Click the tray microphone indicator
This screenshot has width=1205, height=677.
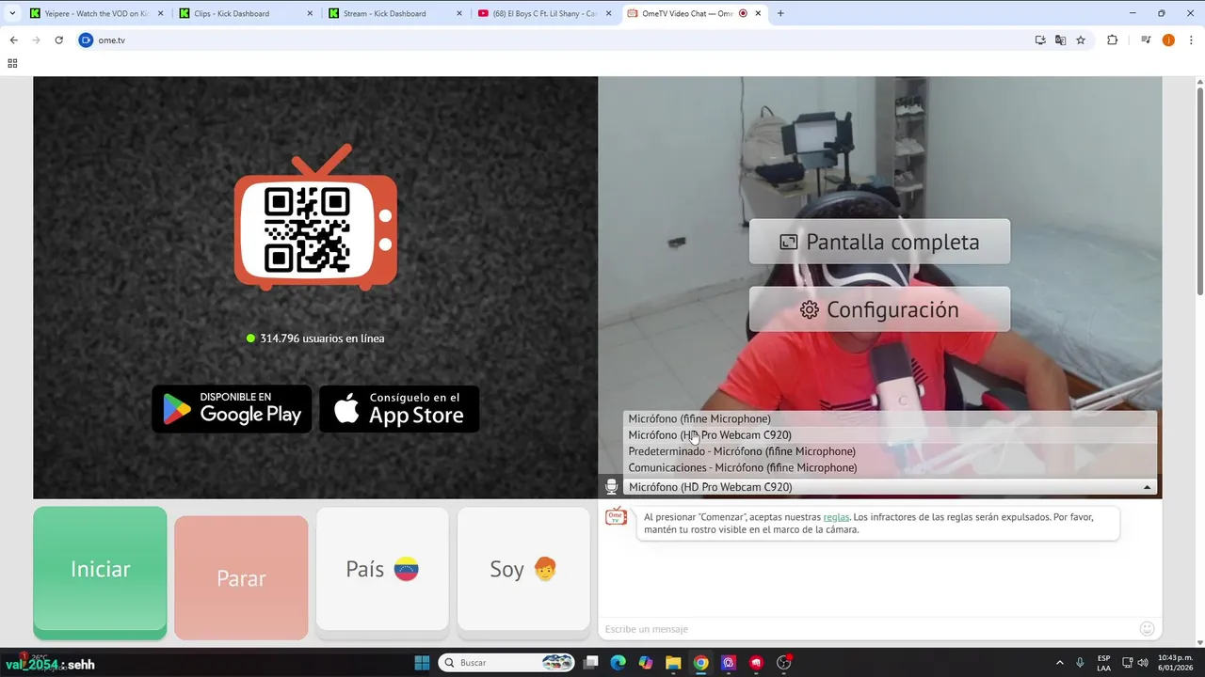point(1080,663)
